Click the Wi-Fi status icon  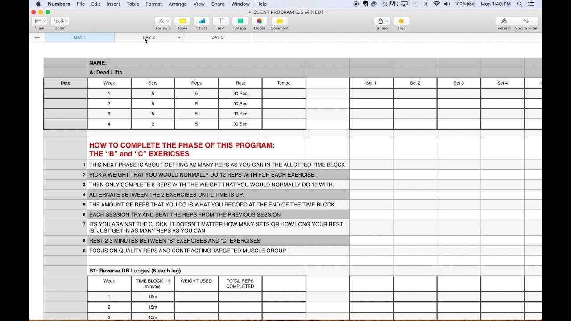coord(436,4)
